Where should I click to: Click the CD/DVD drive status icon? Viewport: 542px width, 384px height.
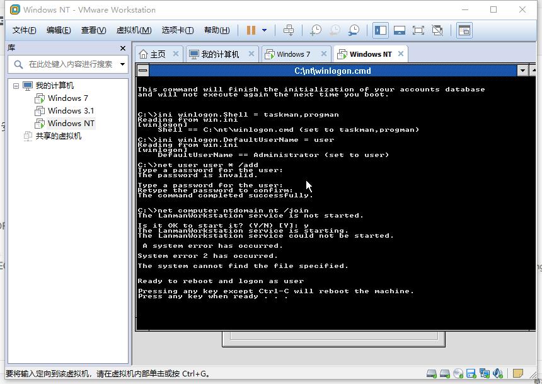[x=458, y=374]
